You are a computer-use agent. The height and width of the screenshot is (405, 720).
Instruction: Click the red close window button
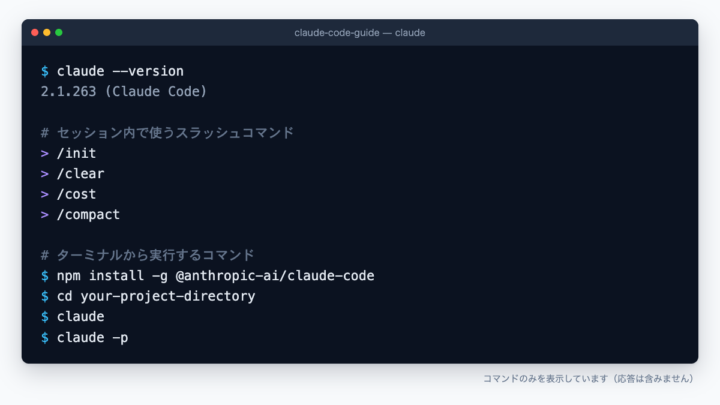coord(35,32)
